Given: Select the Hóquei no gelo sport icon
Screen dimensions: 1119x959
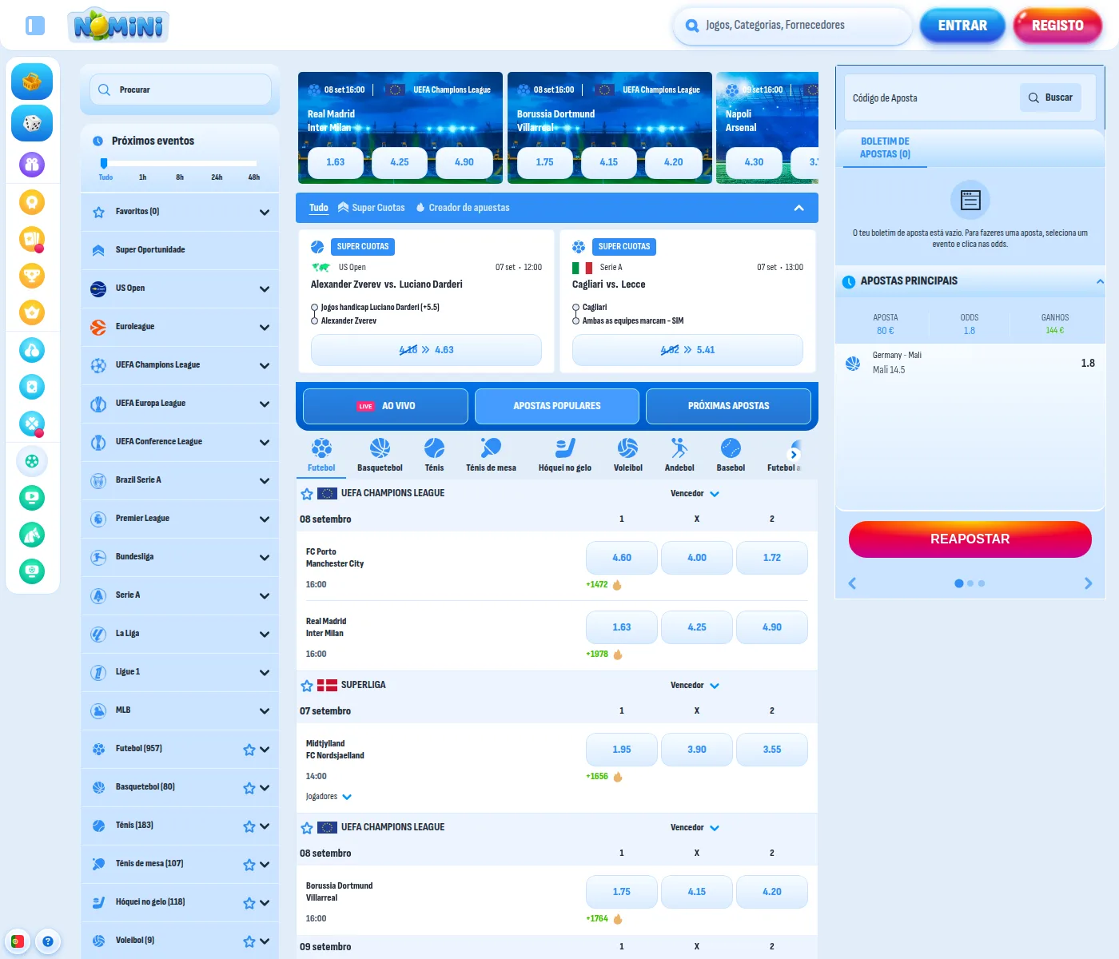Looking at the screenshot, I should click(x=565, y=455).
